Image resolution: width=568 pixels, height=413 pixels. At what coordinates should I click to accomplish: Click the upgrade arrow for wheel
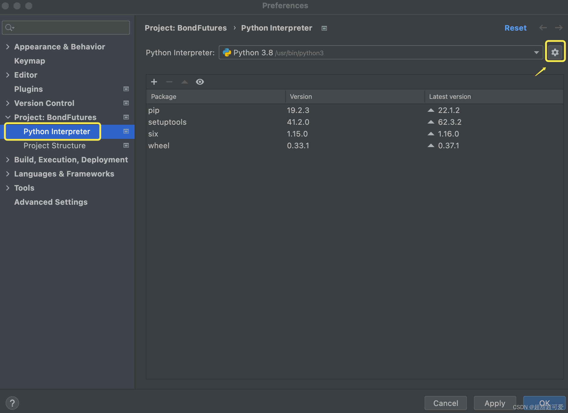431,146
